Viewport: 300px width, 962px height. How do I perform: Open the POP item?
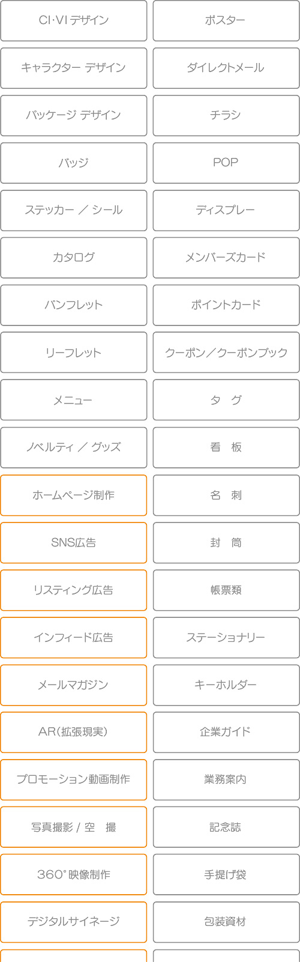(x=226, y=163)
